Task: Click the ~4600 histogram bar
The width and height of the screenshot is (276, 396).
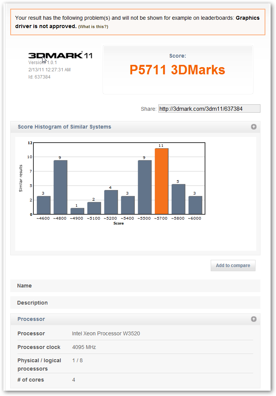Action: (44, 205)
